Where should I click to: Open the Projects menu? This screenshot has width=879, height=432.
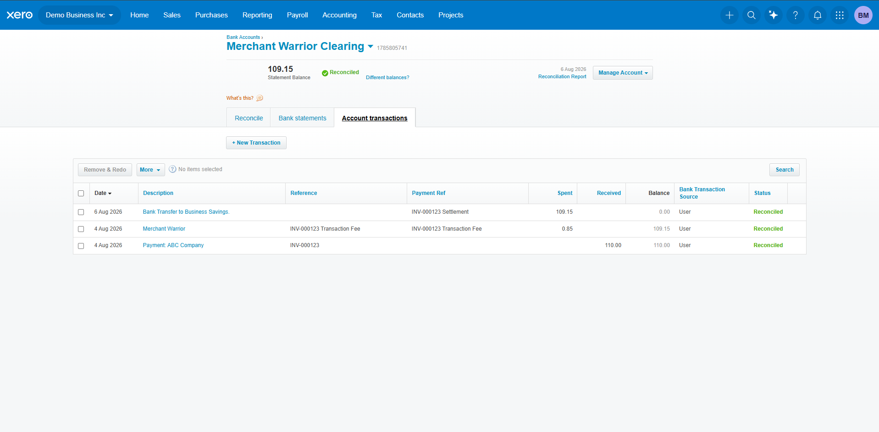pyautogui.click(x=451, y=15)
